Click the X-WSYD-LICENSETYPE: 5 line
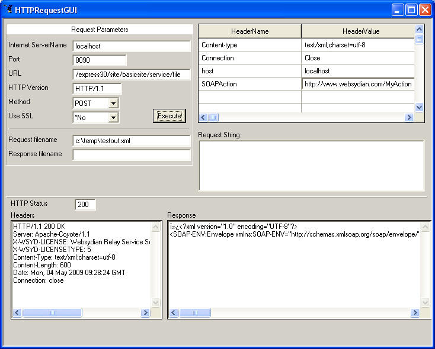This screenshot has height=349, width=435. (x=52, y=250)
